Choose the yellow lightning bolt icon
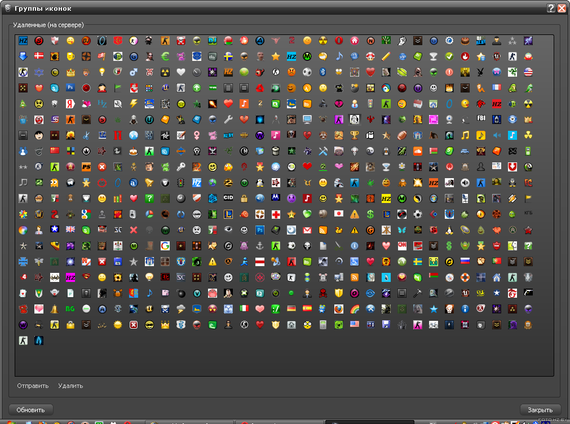The height and width of the screenshot is (424, 570). 134,104
